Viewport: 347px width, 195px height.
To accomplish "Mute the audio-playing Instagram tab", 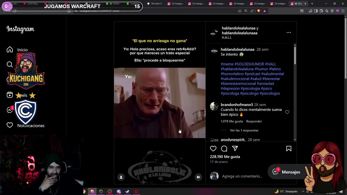I will [x=296, y=4].
